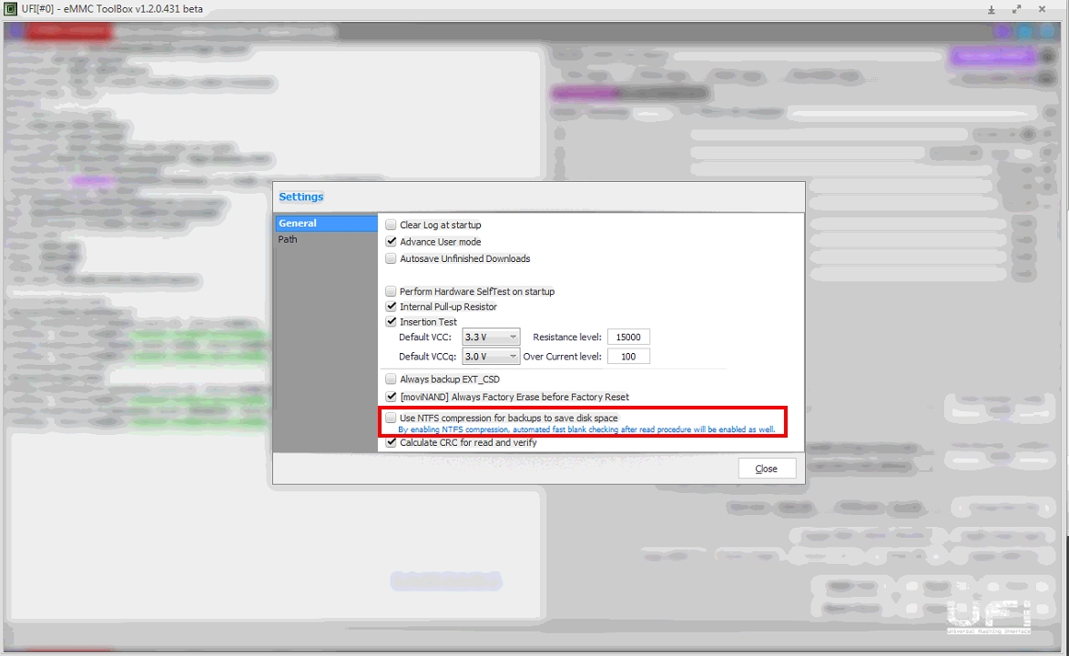Viewport: 1069px width, 656px height.
Task: Close the Settings dialog
Action: point(767,469)
